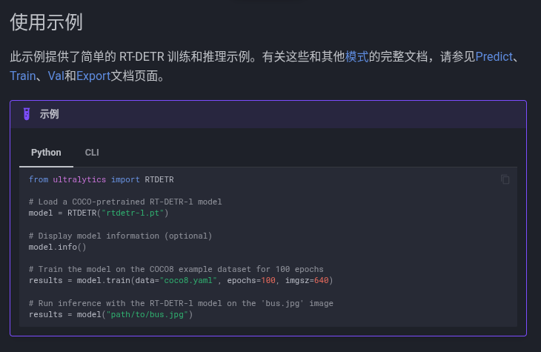
Task: Copy code with the clipboard icon
Action: tap(505, 179)
